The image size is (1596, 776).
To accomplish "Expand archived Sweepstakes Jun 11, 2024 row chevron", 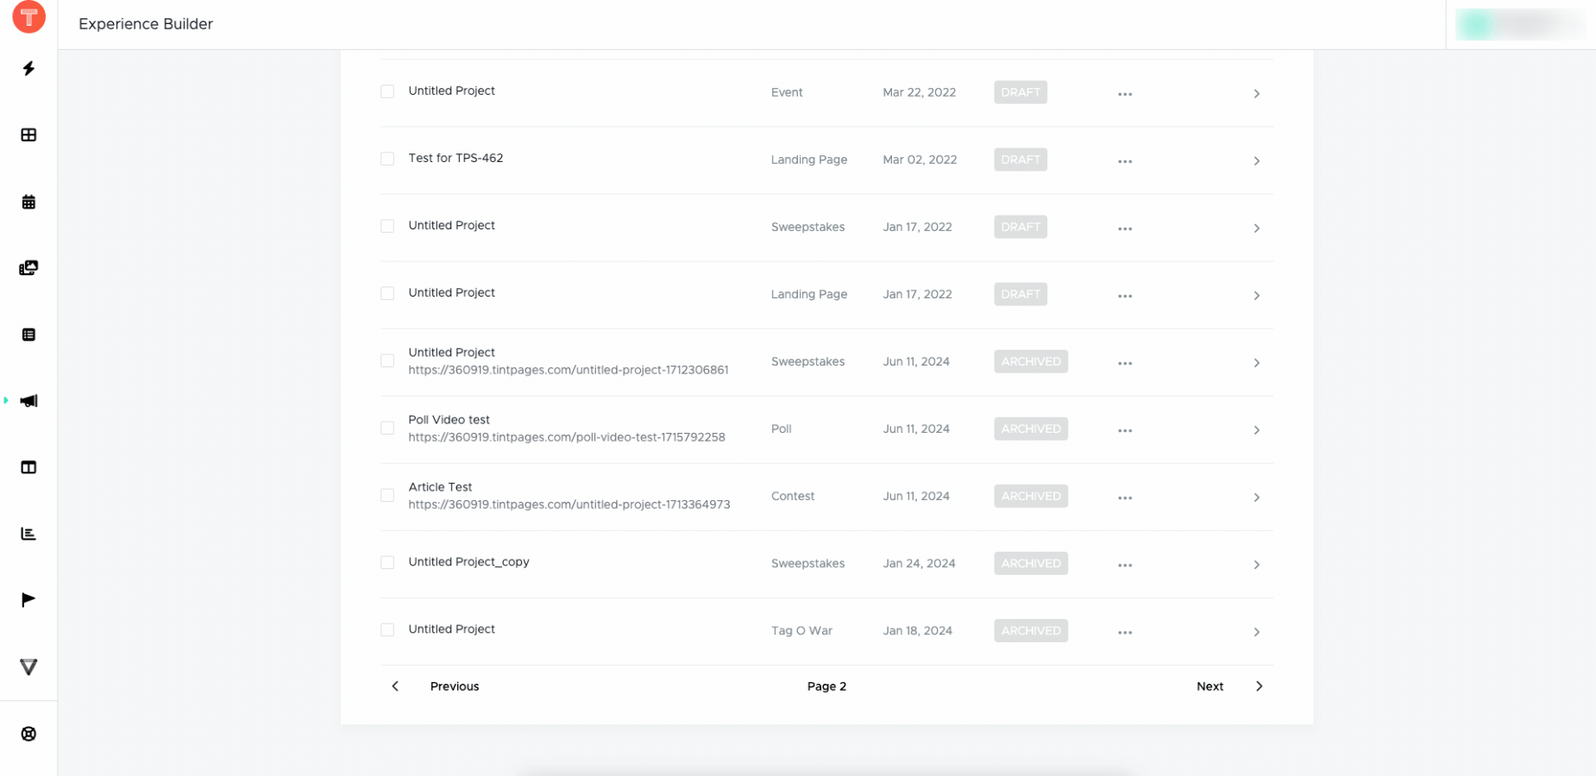I will (x=1256, y=363).
